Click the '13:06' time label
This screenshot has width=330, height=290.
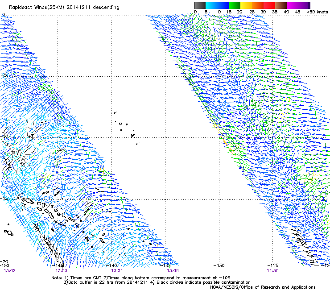(x=173, y=271)
